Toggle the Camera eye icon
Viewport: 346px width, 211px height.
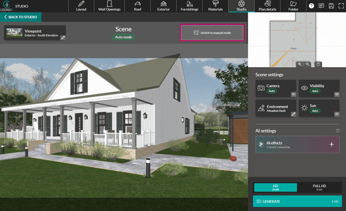pyautogui.click(x=293, y=94)
